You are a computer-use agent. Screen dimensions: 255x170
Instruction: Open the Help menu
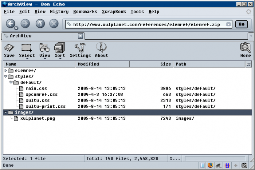click(154, 12)
